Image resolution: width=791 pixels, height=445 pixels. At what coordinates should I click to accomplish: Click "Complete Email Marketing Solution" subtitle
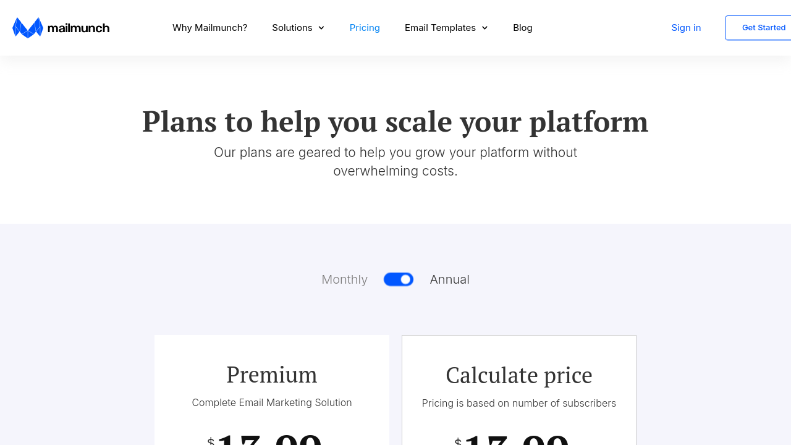(x=271, y=402)
